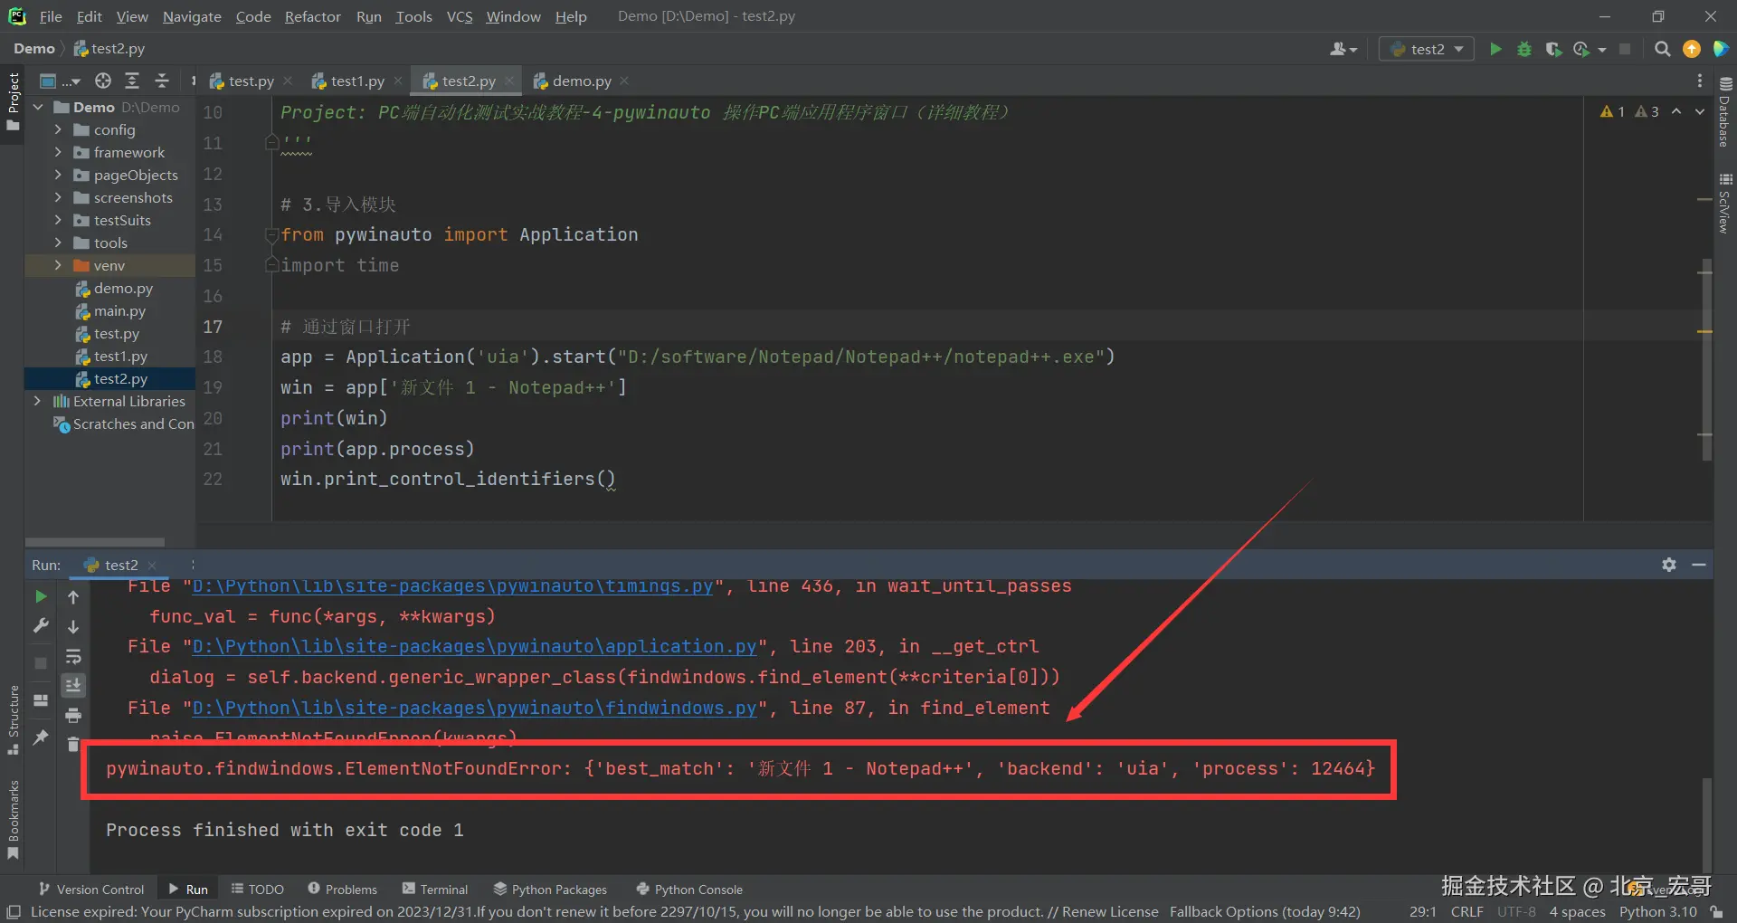Open Run panel settings gear
Image resolution: width=1737 pixels, height=923 pixels.
click(1669, 565)
